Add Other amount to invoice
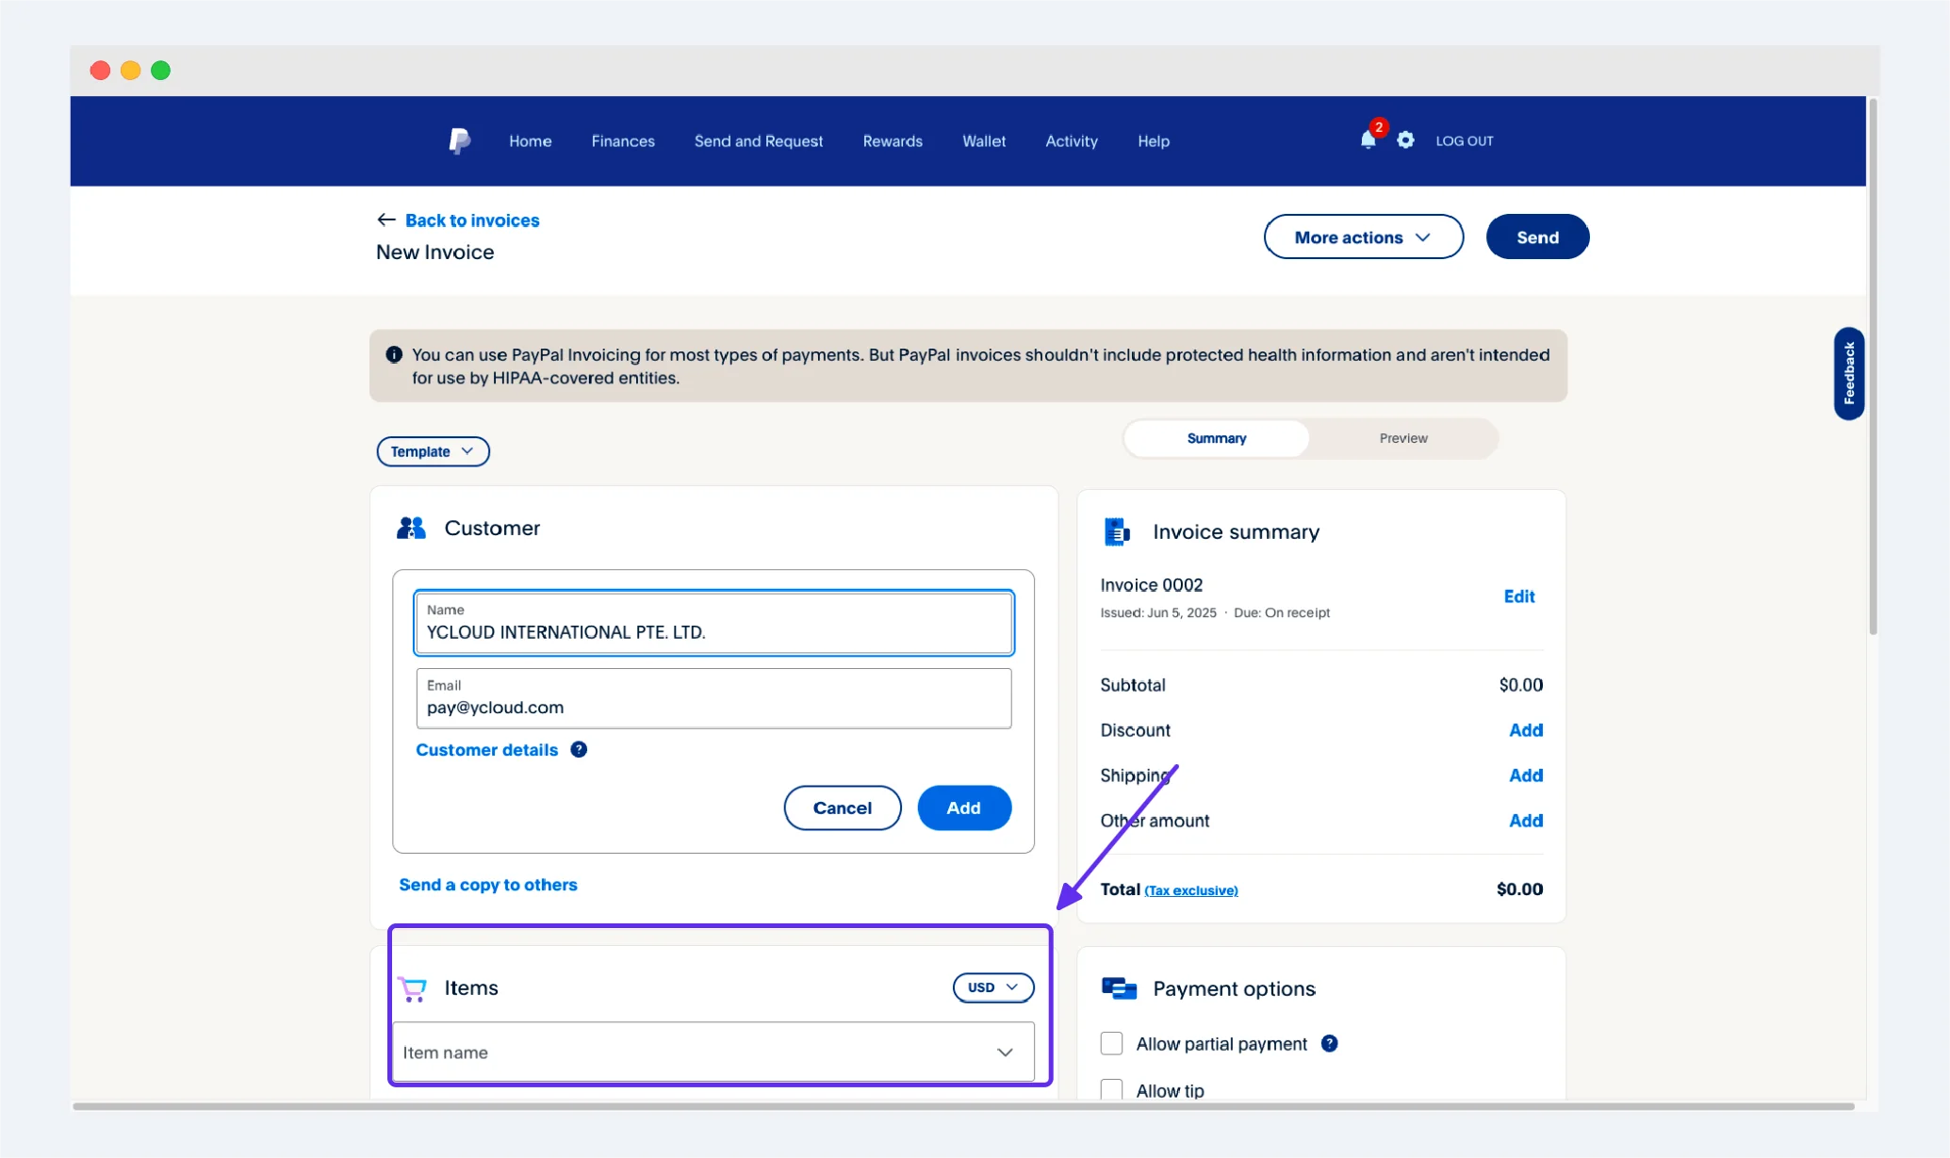The width and height of the screenshot is (1950, 1158). coord(1526,821)
